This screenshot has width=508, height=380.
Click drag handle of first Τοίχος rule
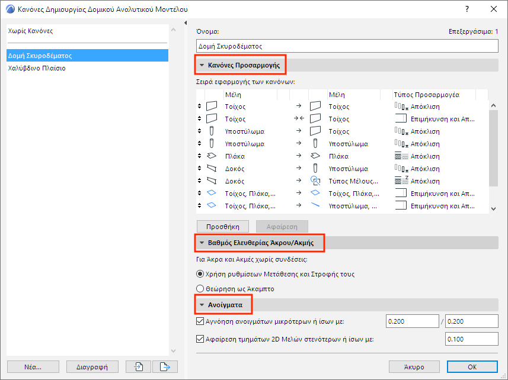point(200,107)
